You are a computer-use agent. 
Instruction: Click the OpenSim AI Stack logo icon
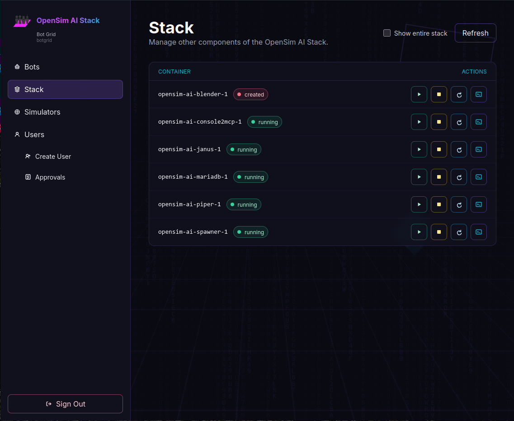pos(22,21)
